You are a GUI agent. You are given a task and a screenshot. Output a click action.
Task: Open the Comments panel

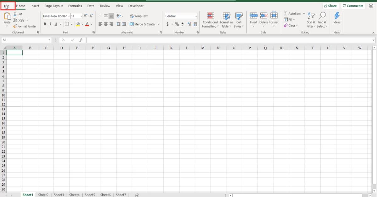353,6
